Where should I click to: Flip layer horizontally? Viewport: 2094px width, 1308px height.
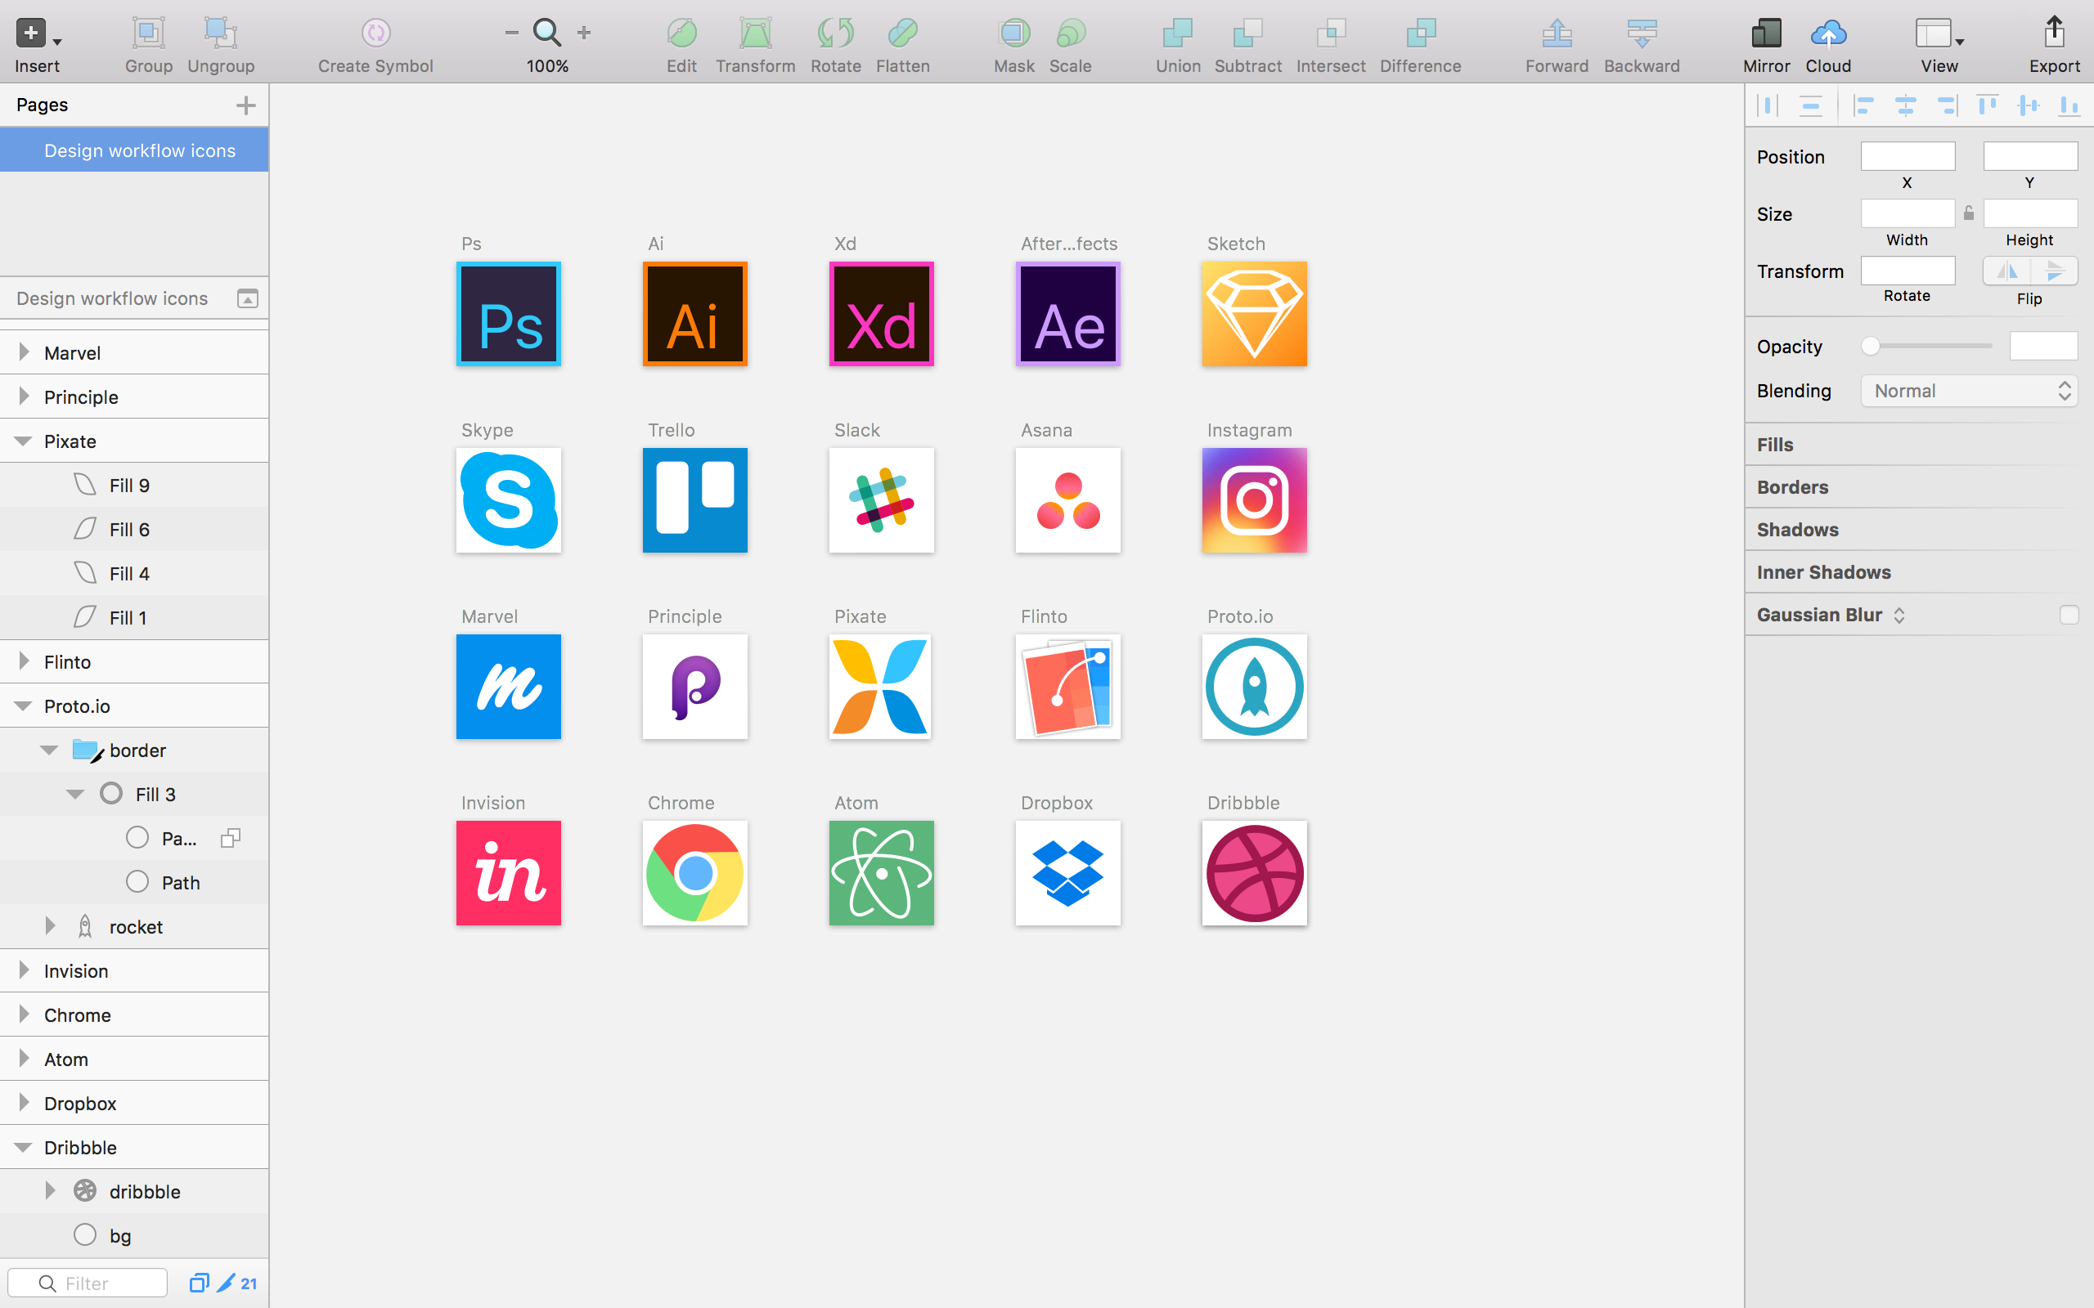coord(2006,271)
